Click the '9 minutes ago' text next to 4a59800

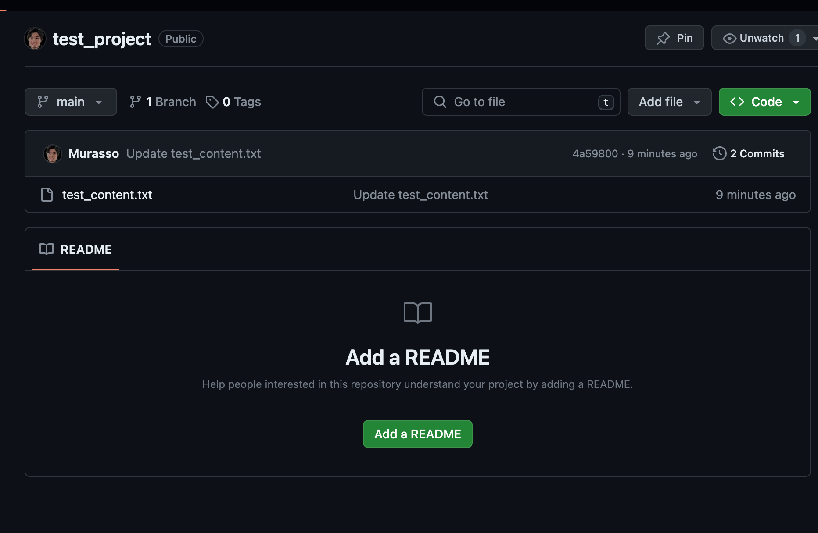click(x=662, y=153)
